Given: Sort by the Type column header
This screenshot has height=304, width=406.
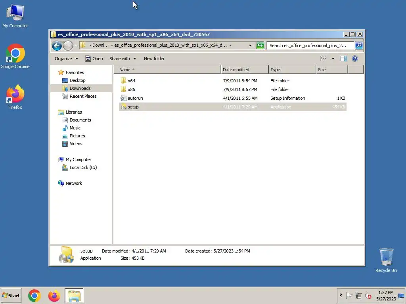Looking at the screenshot, I should [292, 70].
